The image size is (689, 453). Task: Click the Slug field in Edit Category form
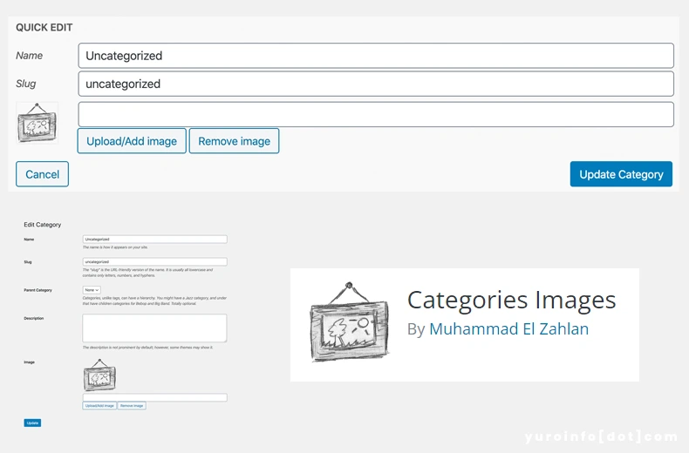154,261
